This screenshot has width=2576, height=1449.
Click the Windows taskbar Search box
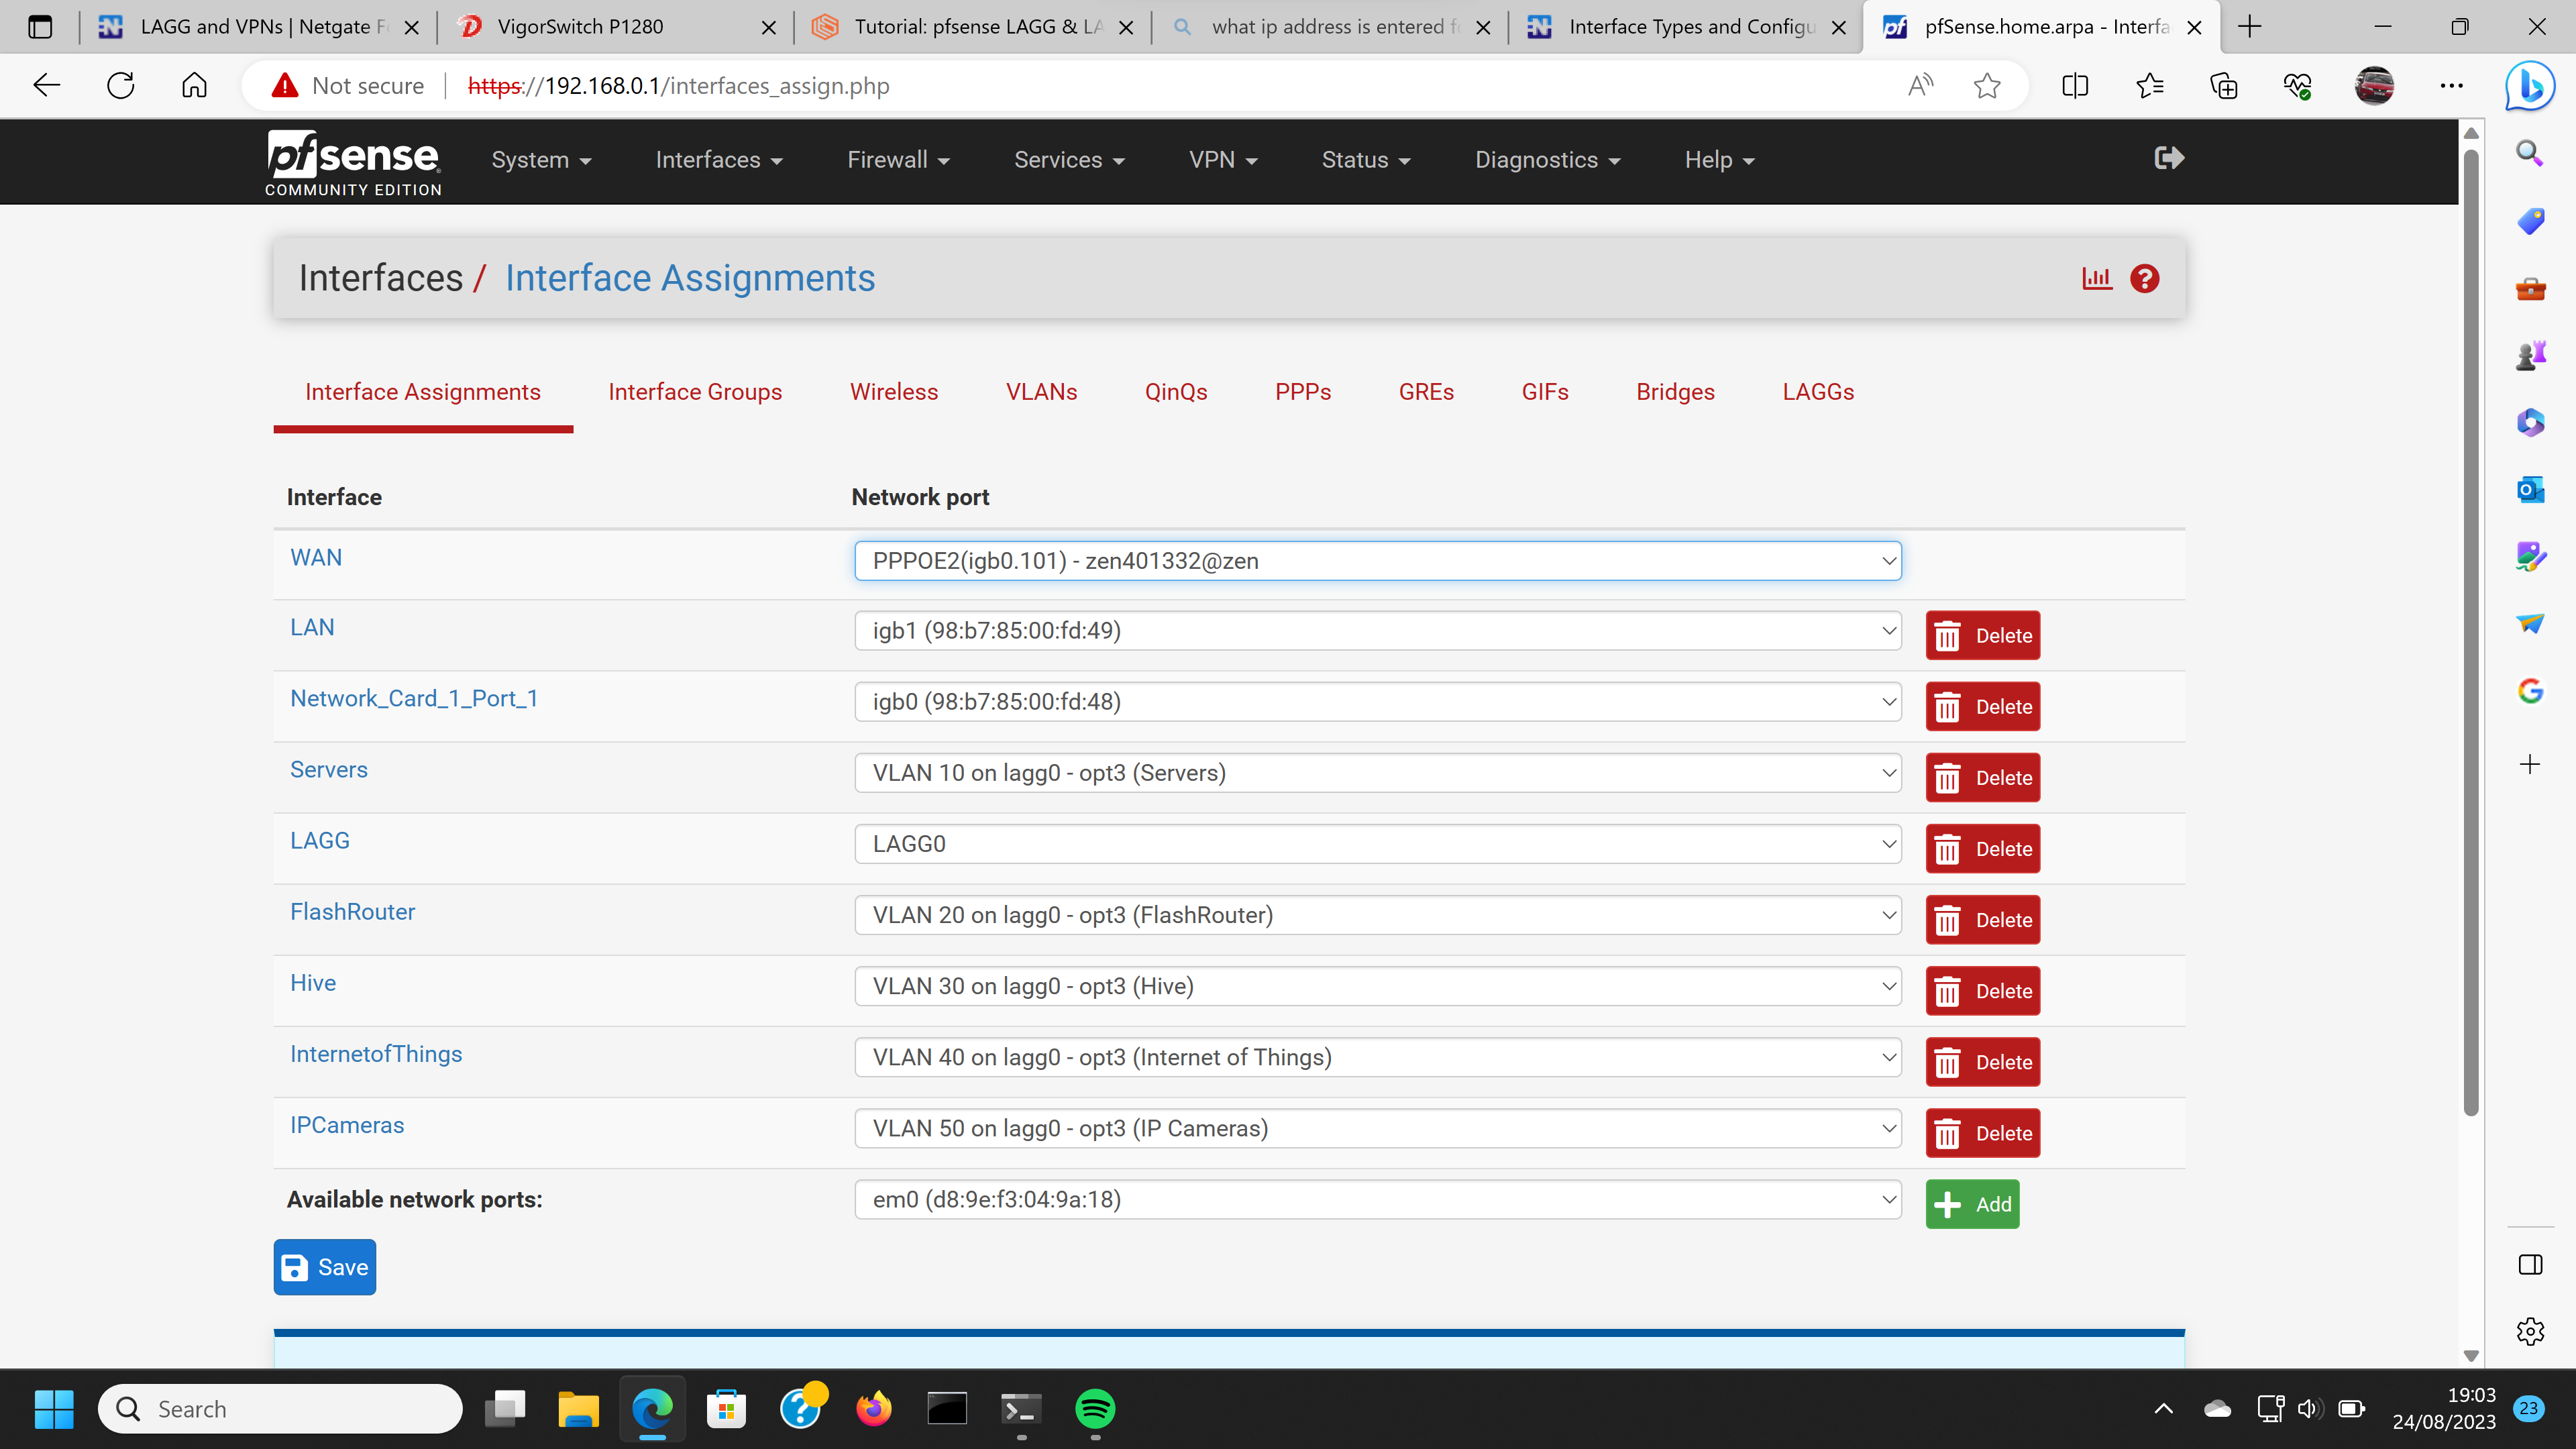tap(280, 1409)
